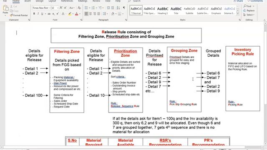Expand the Styles gallery more arrow
This screenshot has height=150, width=267.
pyautogui.click(x=238, y=14)
